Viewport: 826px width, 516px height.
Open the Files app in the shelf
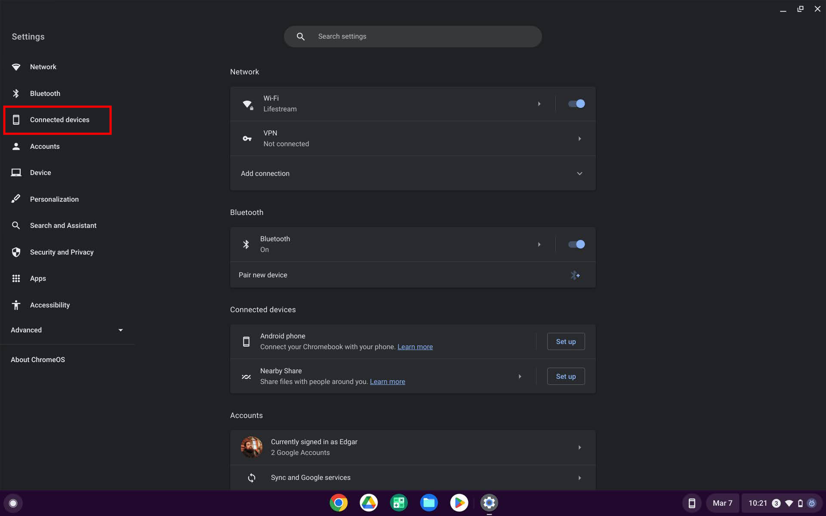point(429,503)
